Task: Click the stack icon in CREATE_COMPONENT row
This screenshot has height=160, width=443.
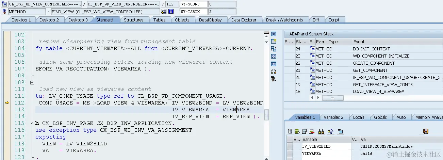Action: (313, 63)
